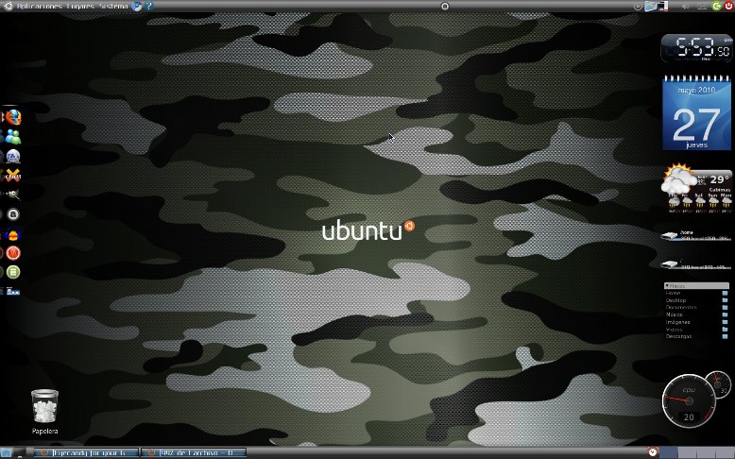Click the large CPU gauge widget

pyautogui.click(x=689, y=400)
